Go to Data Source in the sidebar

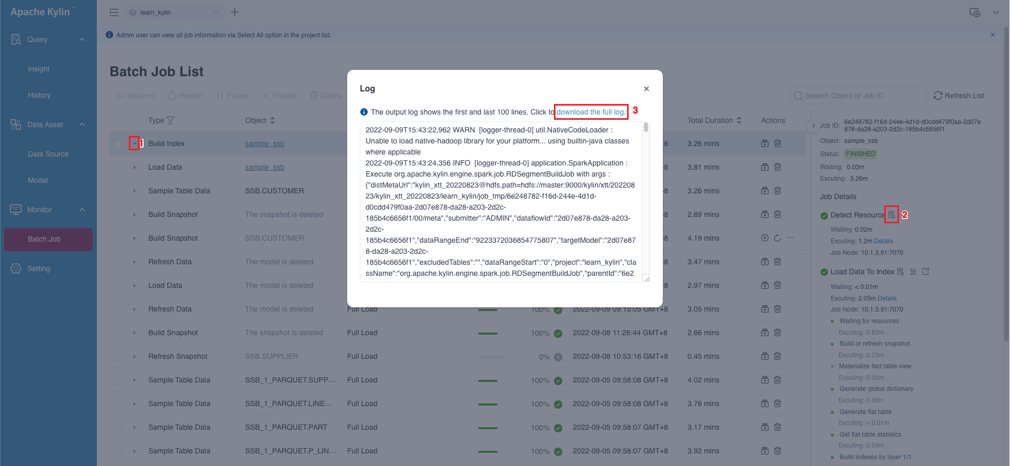pyautogui.click(x=48, y=154)
